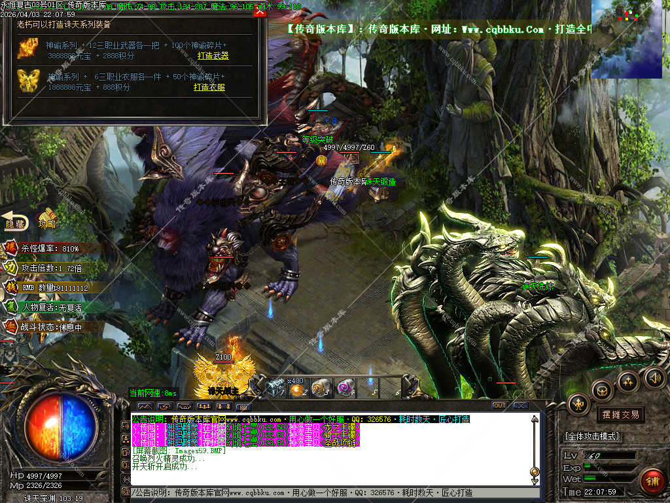Close the forging dialog with red X
670x503 pixels.
click(260, 12)
